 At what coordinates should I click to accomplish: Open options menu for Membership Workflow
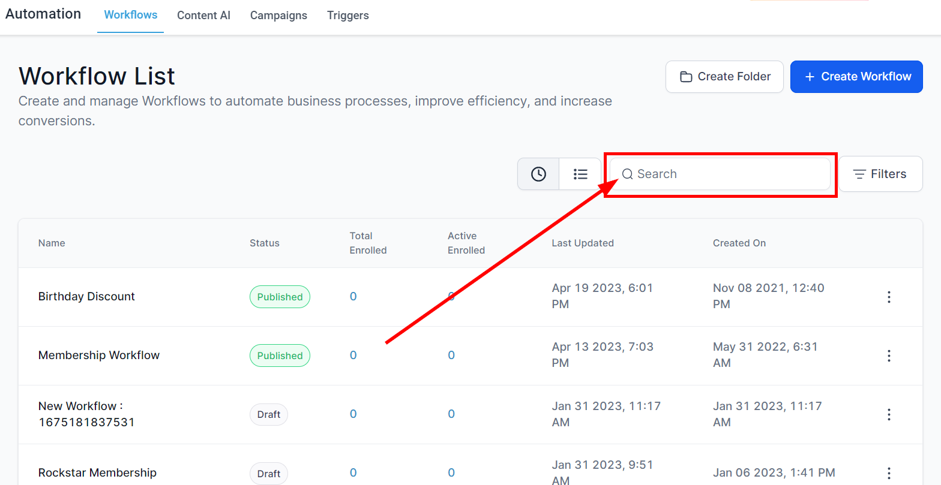coord(889,356)
